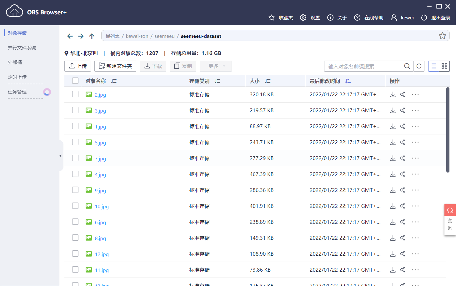Download 6.jpg using its row download icon
The image size is (456, 286).
click(x=393, y=222)
